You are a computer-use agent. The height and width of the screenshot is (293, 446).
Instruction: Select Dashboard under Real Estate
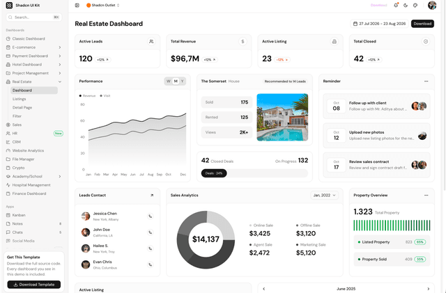pos(34,90)
